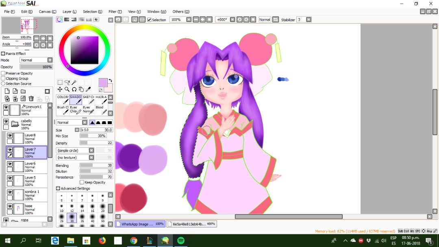
Task: Show the Scratchpad panel
Action: [96, 20]
